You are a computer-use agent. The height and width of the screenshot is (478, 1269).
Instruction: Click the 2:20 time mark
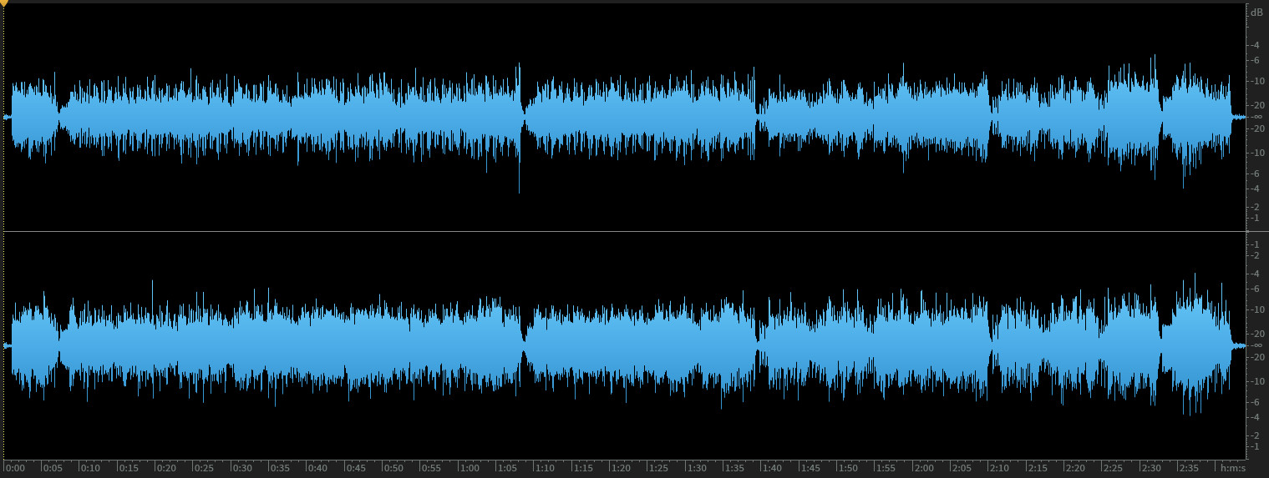point(1076,468)
